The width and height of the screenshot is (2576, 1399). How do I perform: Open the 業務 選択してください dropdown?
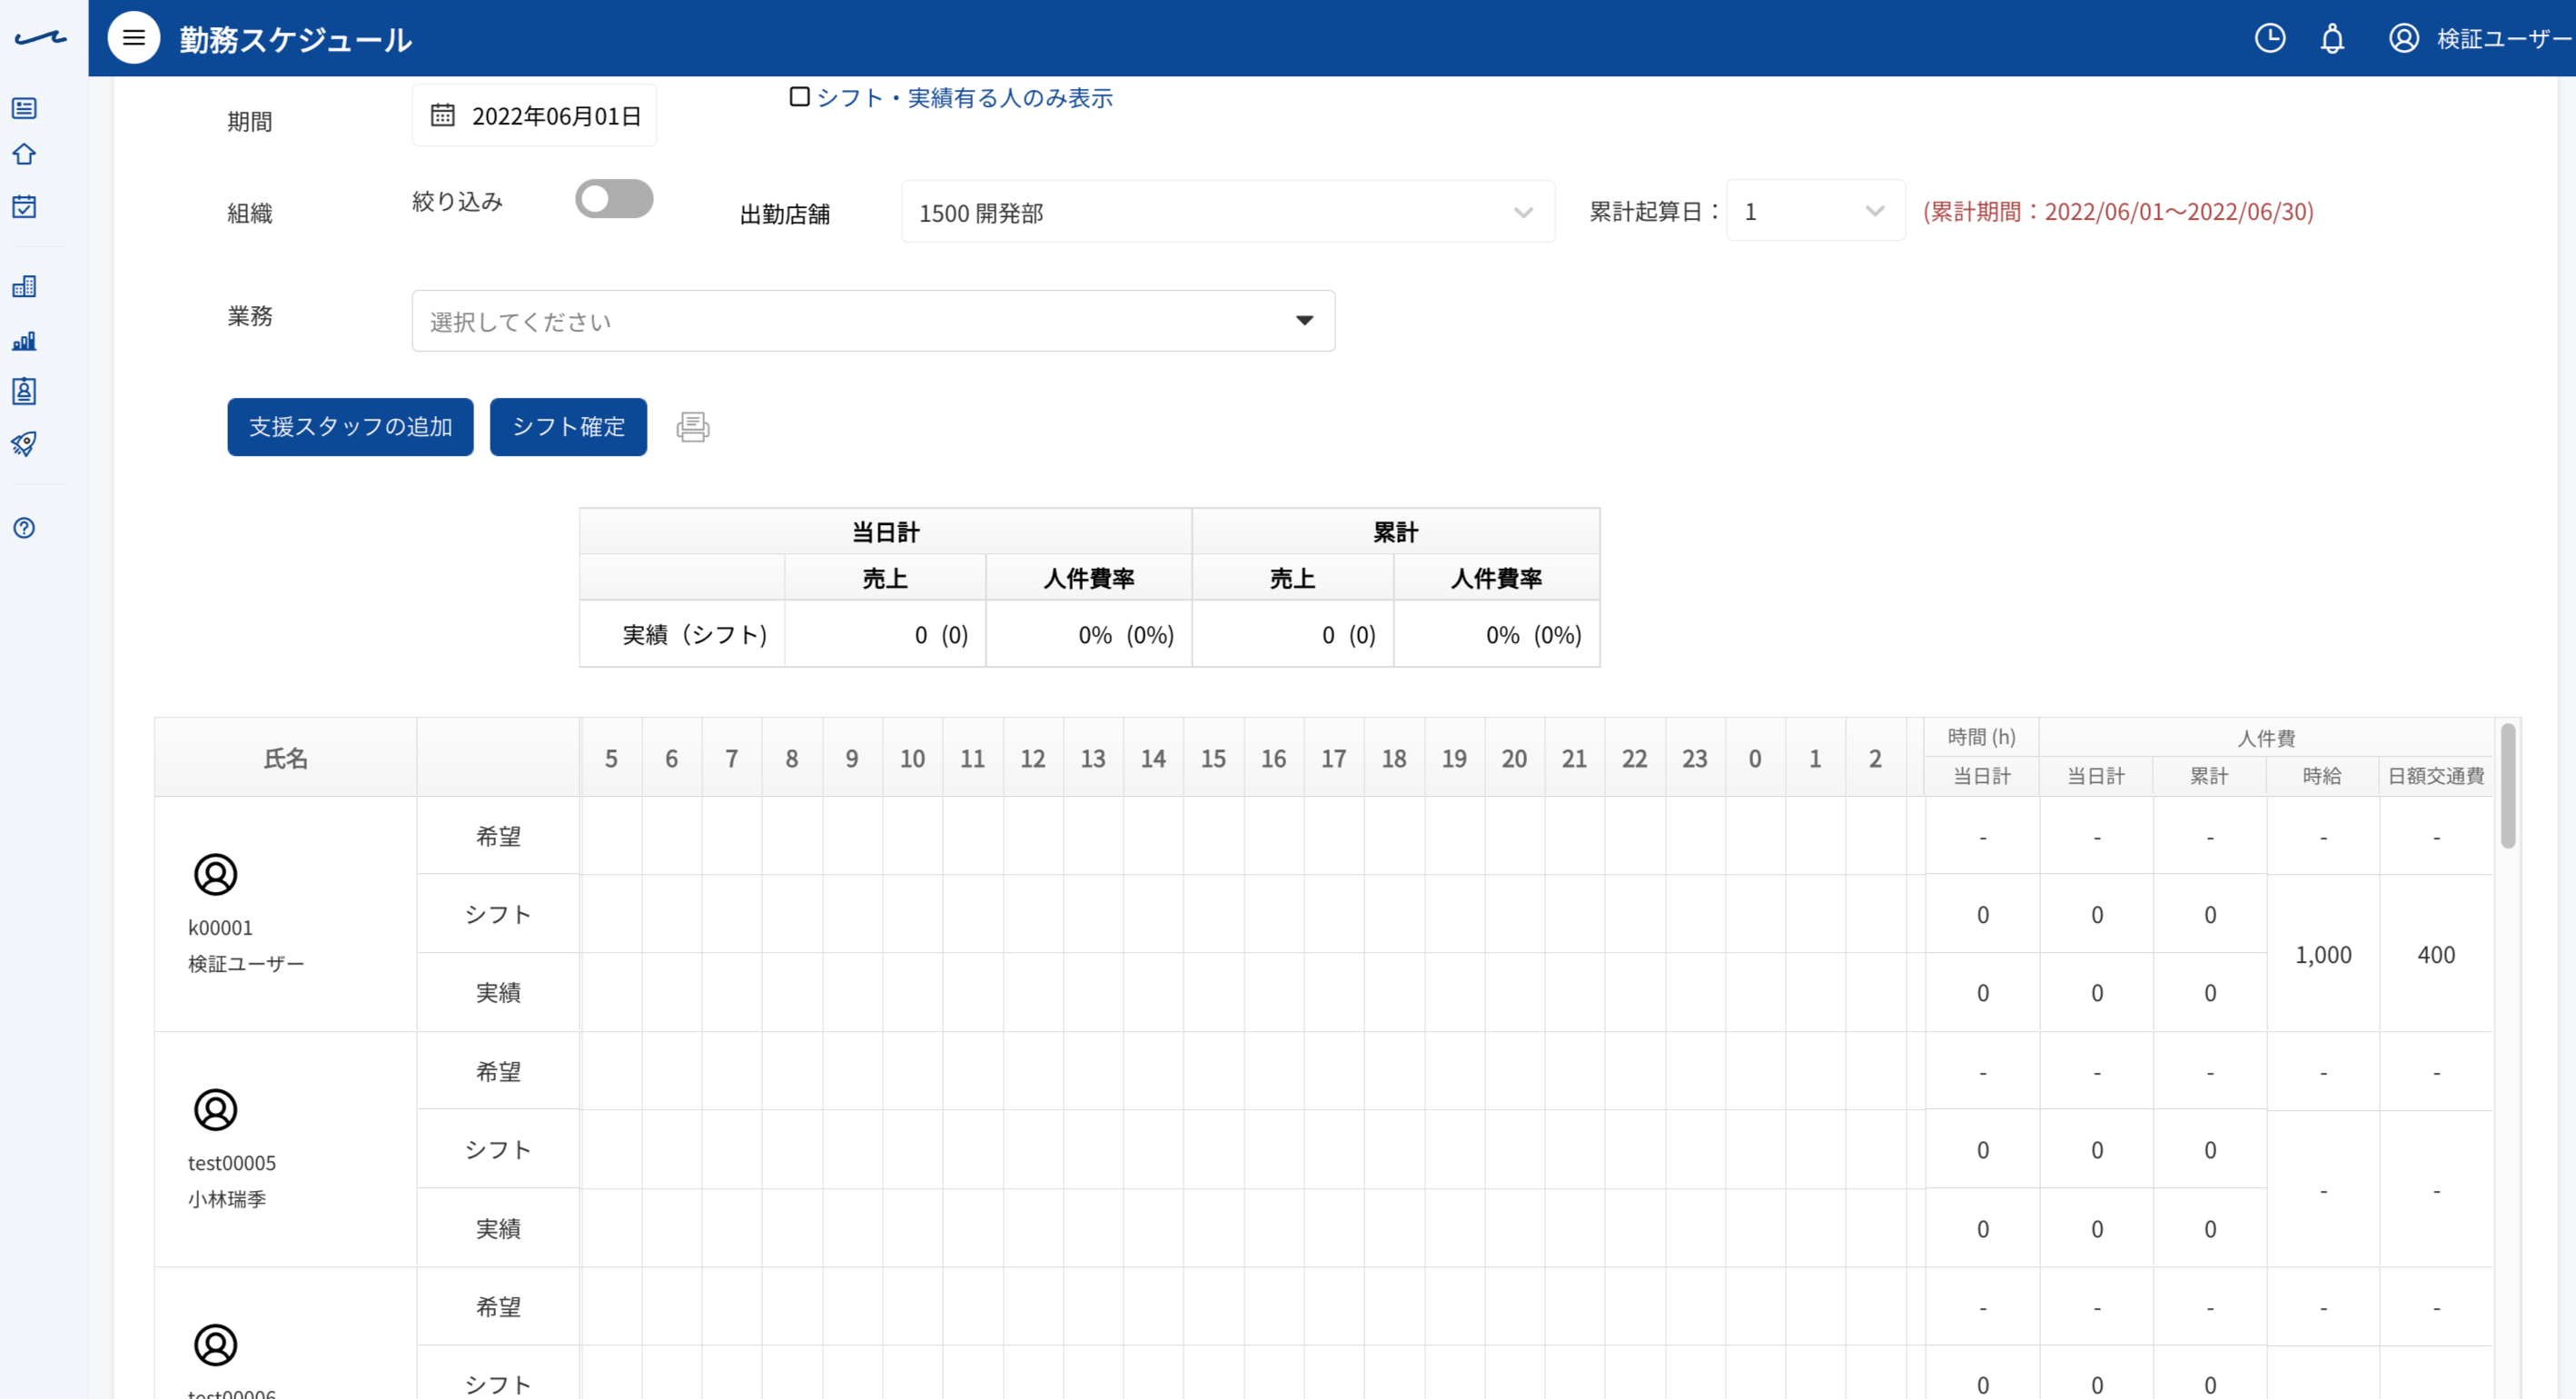coord(873,321)
